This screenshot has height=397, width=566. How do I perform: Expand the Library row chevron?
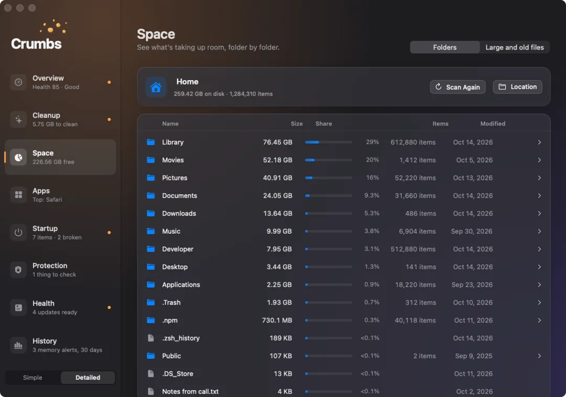539,142
